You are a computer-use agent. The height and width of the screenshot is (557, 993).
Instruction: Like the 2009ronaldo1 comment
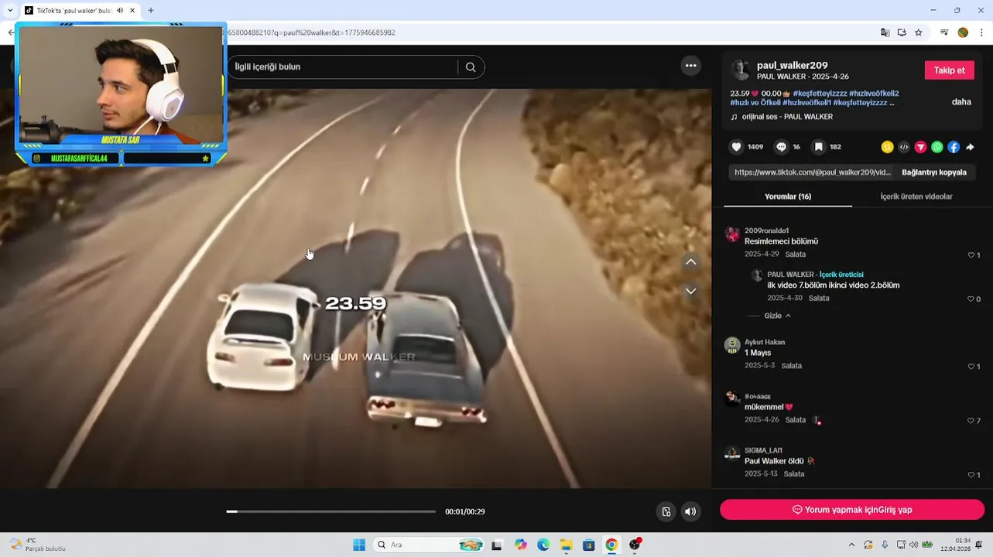pos(972,255)
